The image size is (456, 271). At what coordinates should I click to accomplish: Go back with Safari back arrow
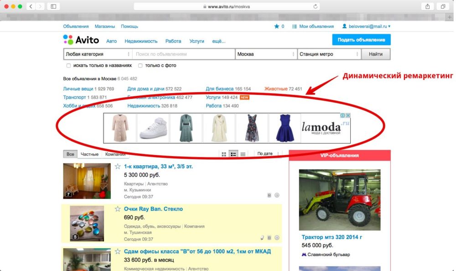[31, 6]
